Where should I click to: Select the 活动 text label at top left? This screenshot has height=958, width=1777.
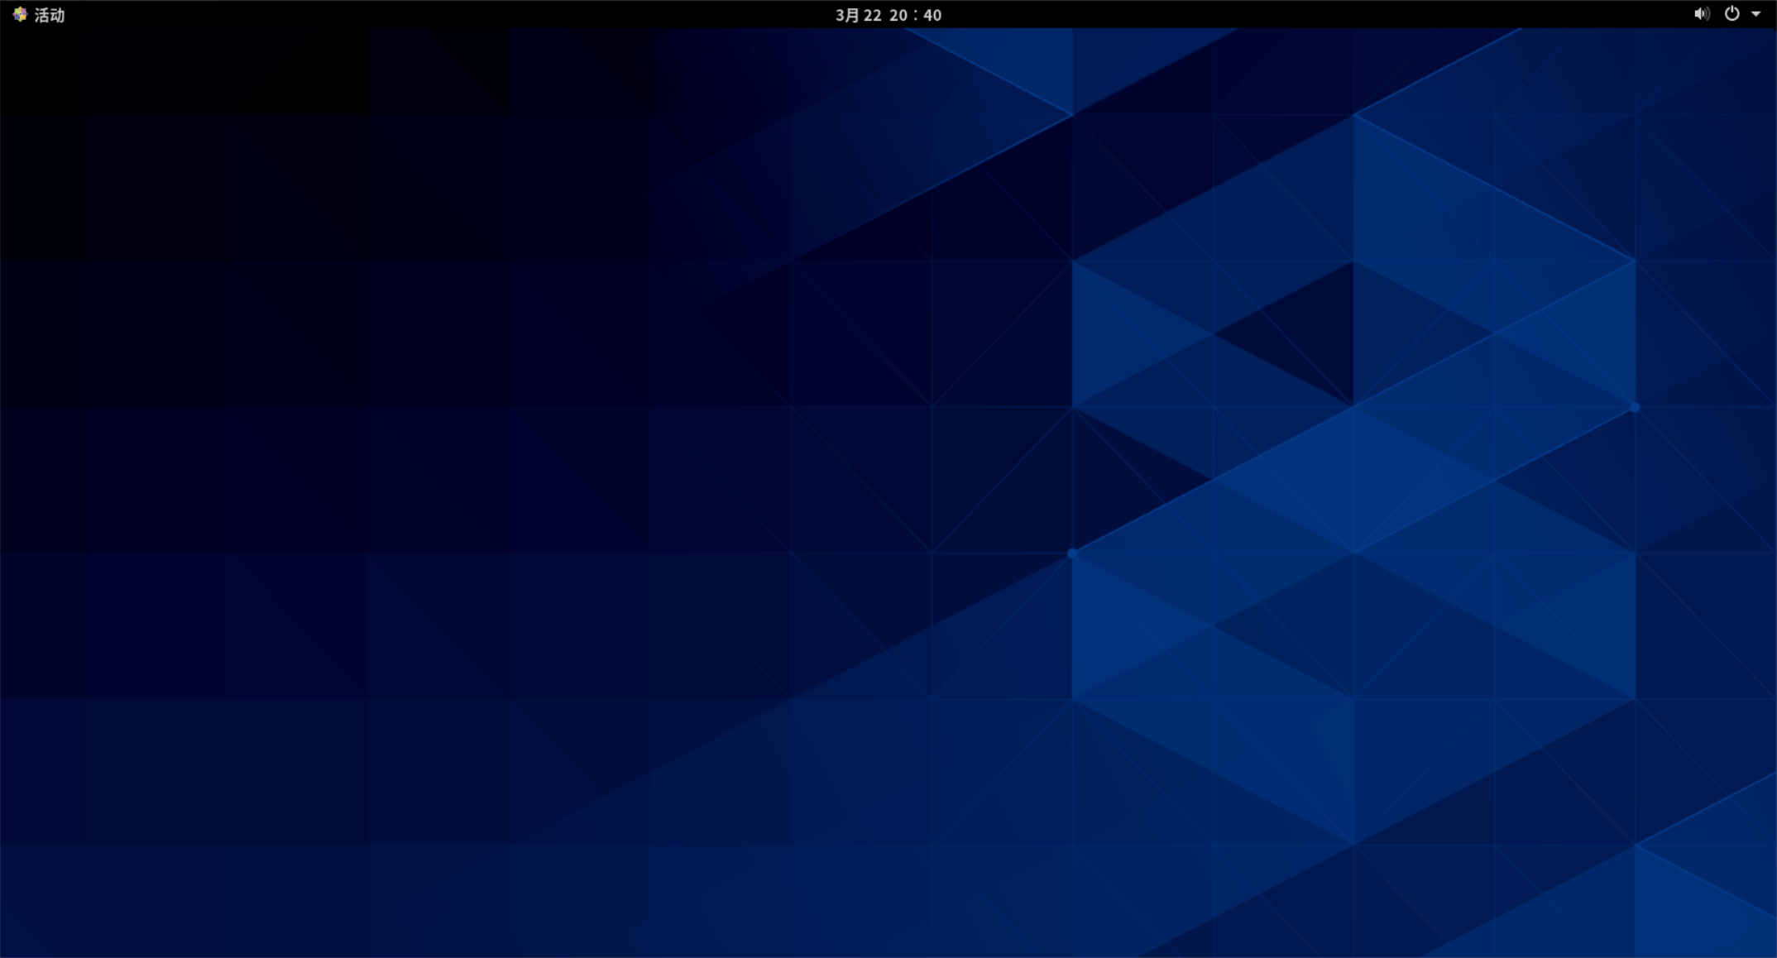coord(50,15)
